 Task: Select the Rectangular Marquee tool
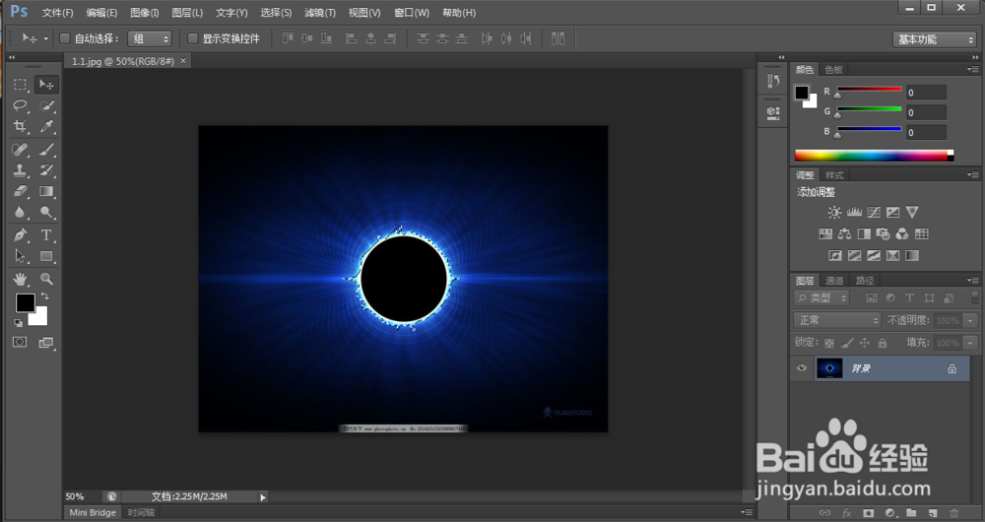(x=20, y=85)
